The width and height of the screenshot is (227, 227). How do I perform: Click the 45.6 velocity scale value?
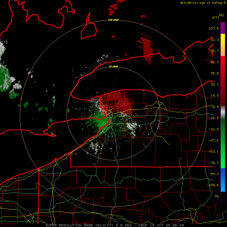215,73
